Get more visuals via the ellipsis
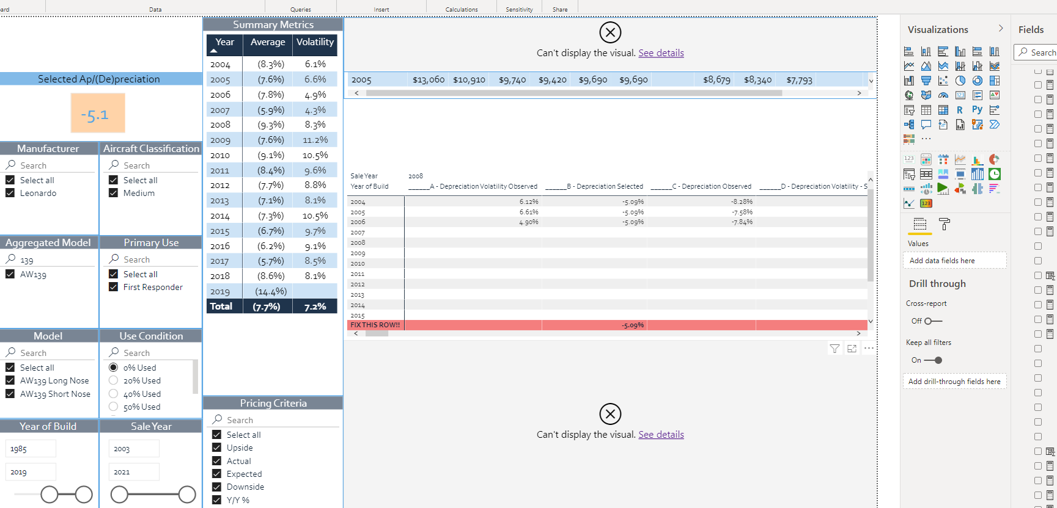Screen dimensions: 1057x508 pyautogui.click(x=926, y=139)
